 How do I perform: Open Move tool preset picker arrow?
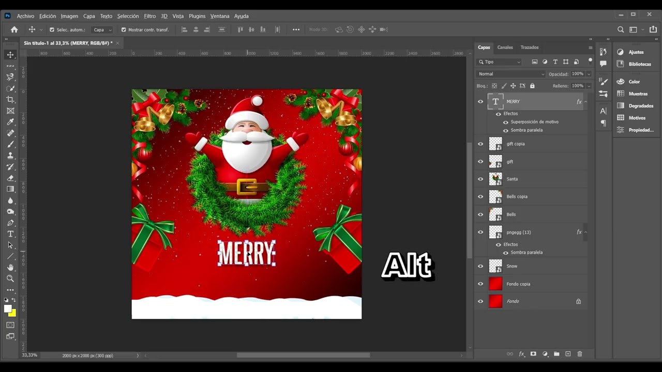point(41,30)
